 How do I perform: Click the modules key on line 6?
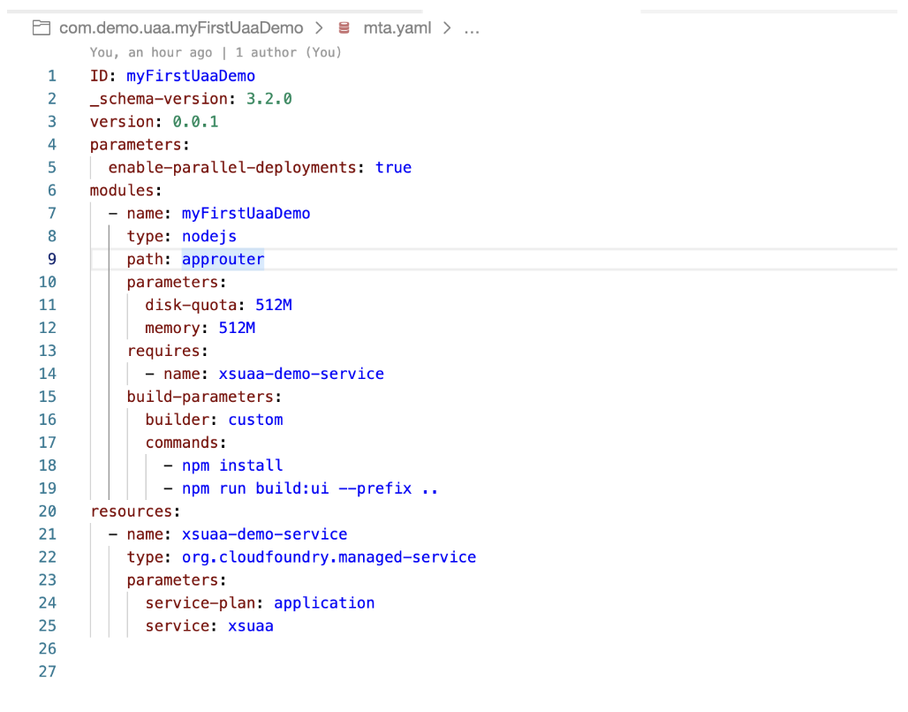120,190
